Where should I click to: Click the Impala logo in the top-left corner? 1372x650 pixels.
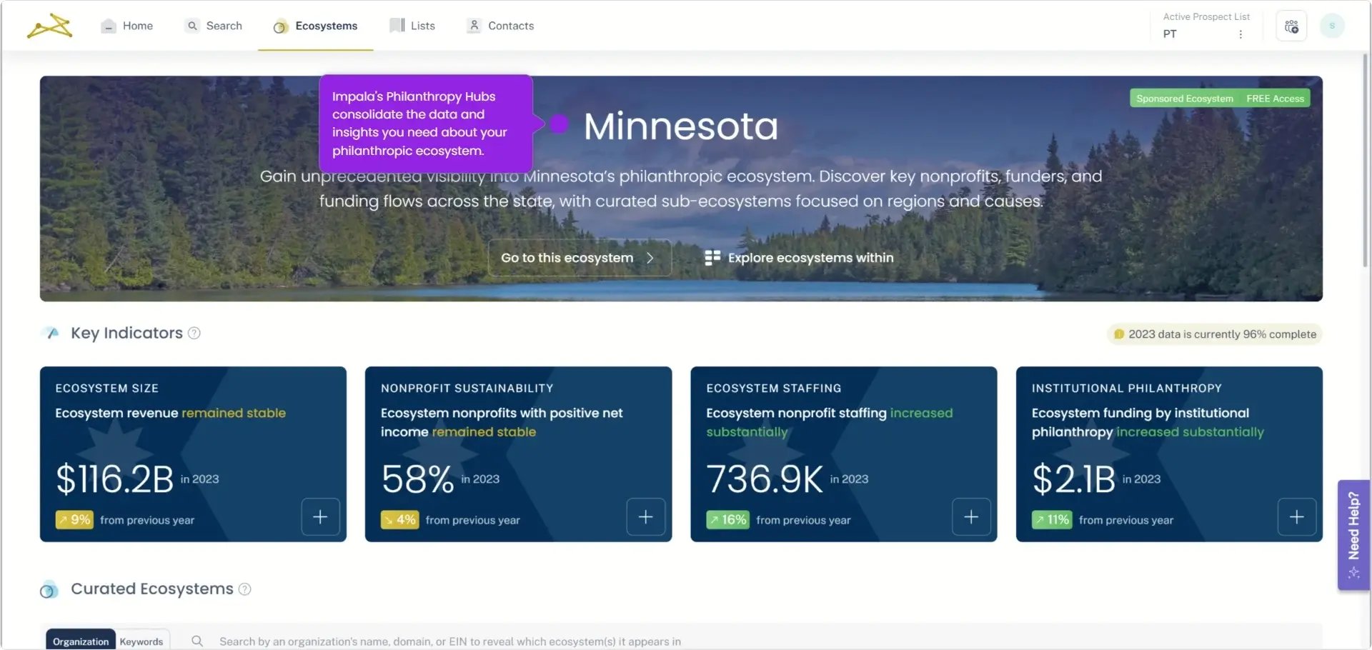(48, 25)
